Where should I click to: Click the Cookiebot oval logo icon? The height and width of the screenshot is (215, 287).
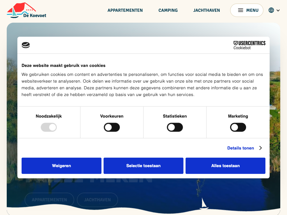(x=26, y=45)
